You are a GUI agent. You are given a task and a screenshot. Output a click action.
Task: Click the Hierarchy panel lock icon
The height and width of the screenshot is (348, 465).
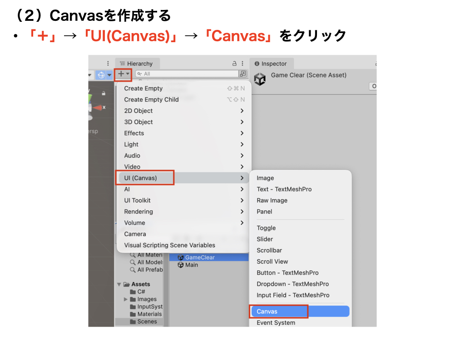point(234,64)
